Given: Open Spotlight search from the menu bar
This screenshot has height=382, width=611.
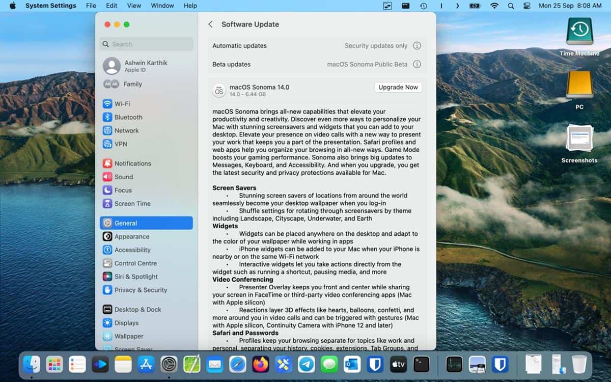Looking at the screenshot, I should [510, 6].
